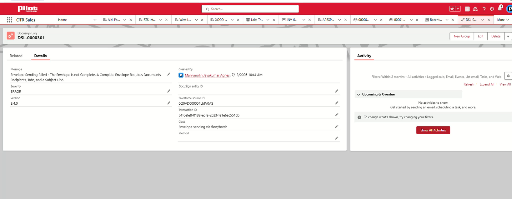Open the Guidance Center icon in header
Image resolution: width=512 pixels, height=199 pixels.
click(475, 9)
